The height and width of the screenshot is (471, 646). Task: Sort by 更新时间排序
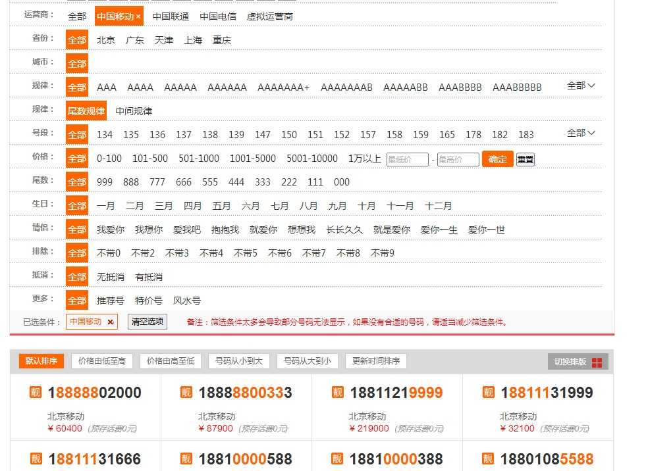click(376, 361)
